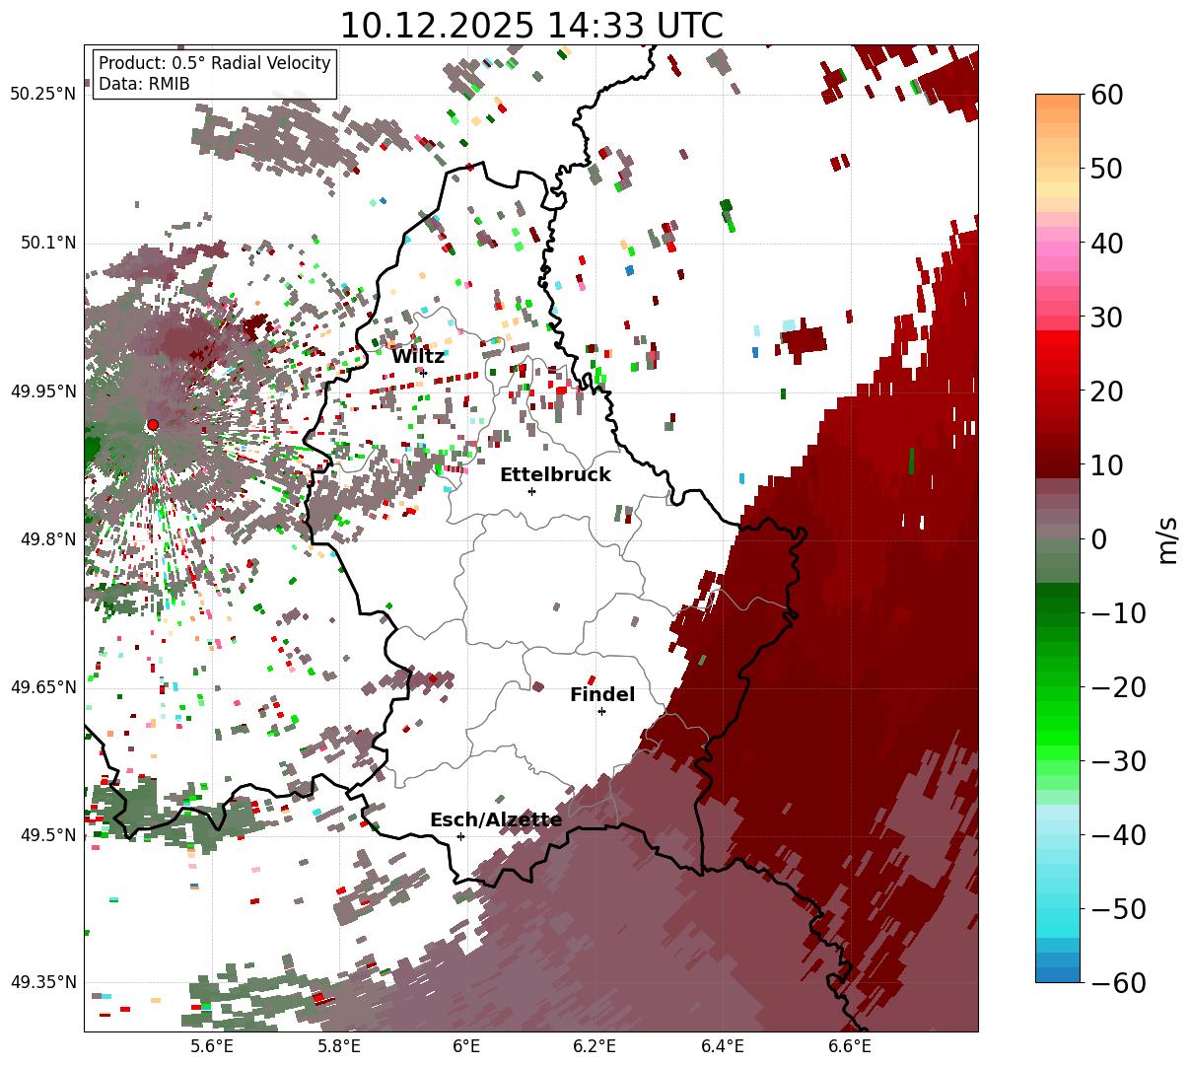The height and width of the screenshot is (1066, 1190).
Task: Click the colorbar label 40
Action: [1108, 243]
